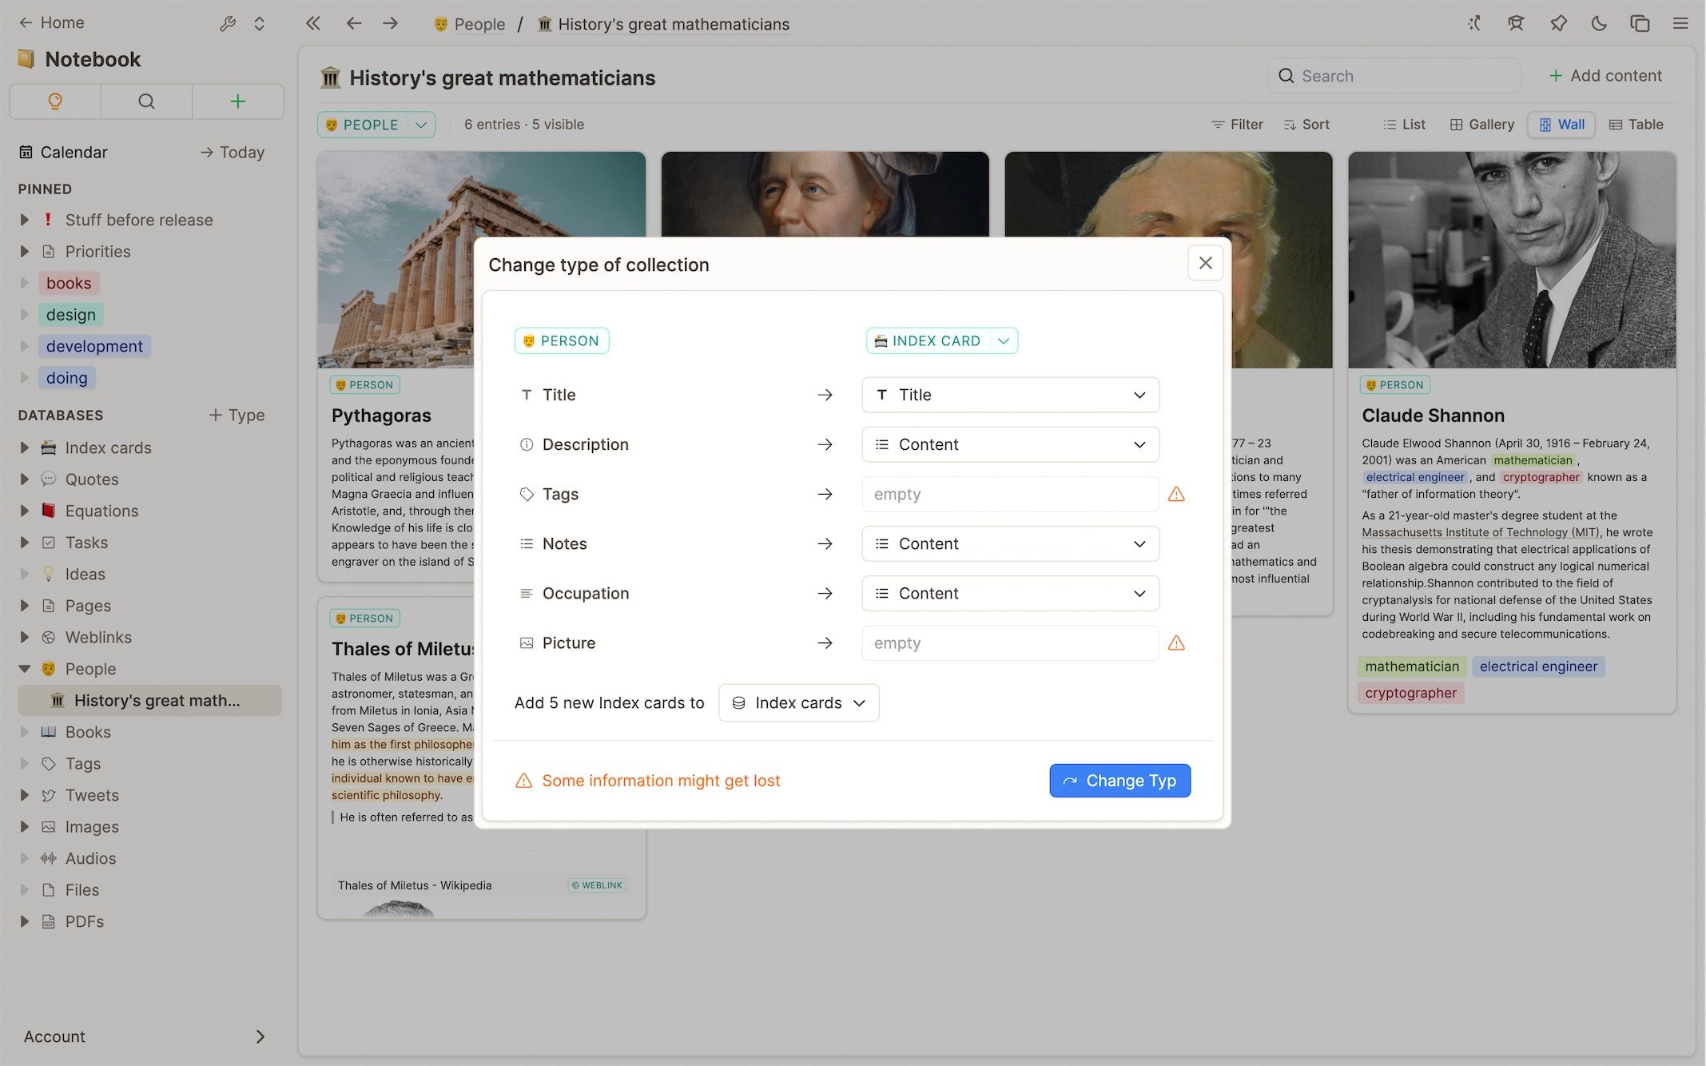Click the Images picture icon in sidebar
The width and height of the screenshot is (1706, 1066).
click(49, 827)
